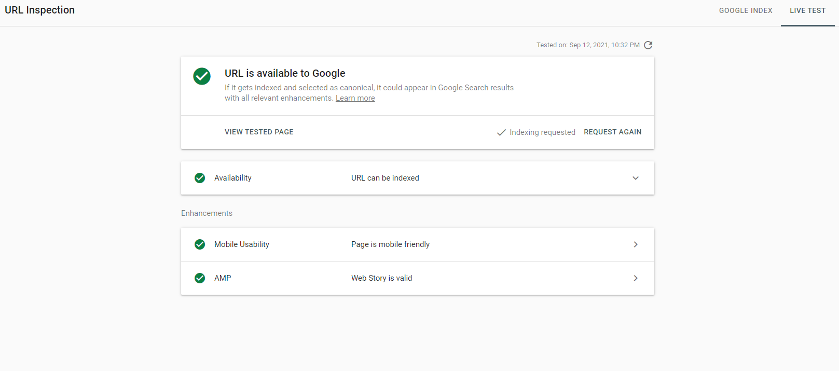Click the 'Page is mobile friendly' status text

390,244
